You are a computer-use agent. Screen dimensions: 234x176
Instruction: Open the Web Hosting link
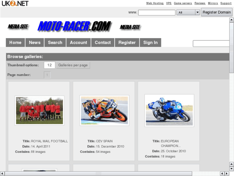tap(155, 3)
